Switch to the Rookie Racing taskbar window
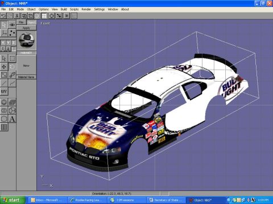 (x=86, y=200)
